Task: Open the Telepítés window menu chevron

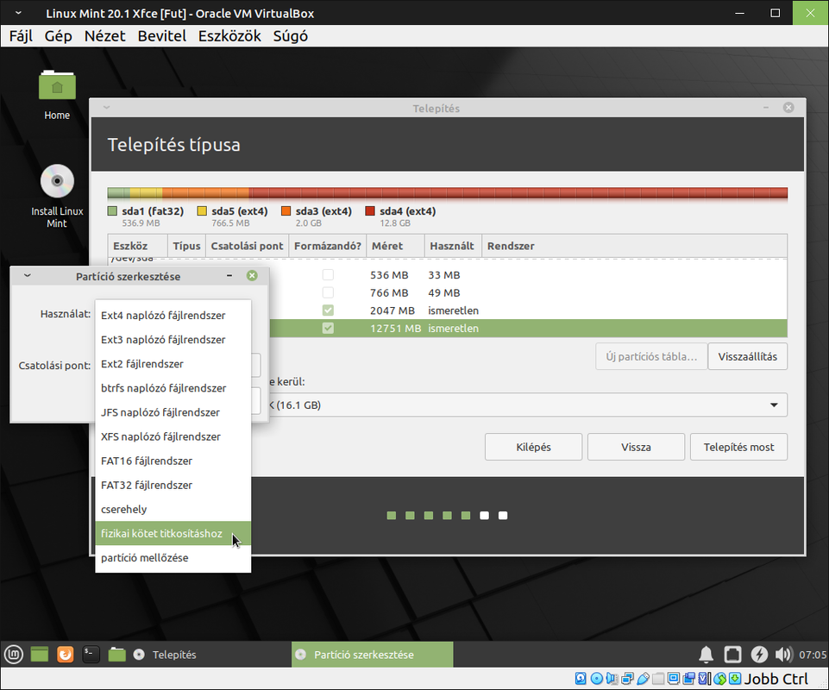Action: [x=106, y=108]
